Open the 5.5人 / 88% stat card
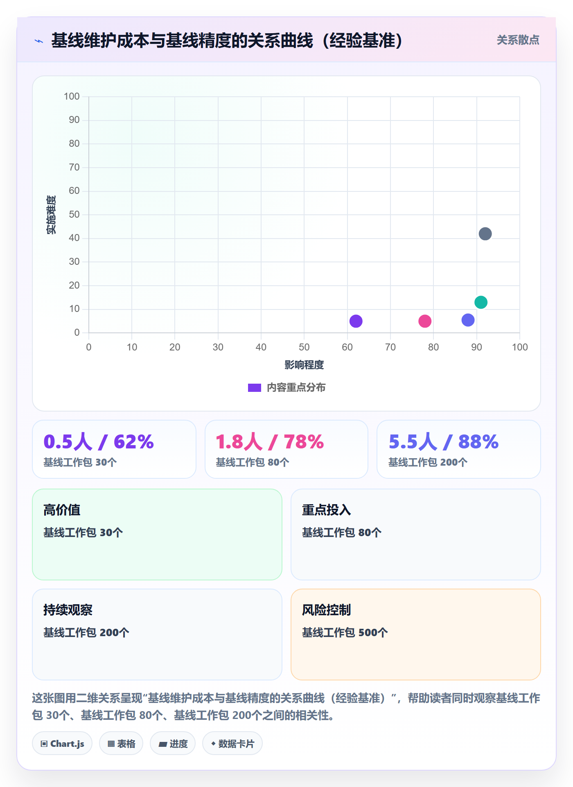The image size is (573, 787). 459,449
